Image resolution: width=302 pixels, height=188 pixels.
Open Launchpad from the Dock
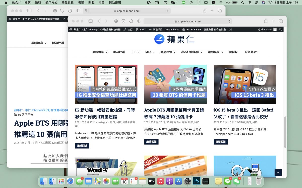61,181
